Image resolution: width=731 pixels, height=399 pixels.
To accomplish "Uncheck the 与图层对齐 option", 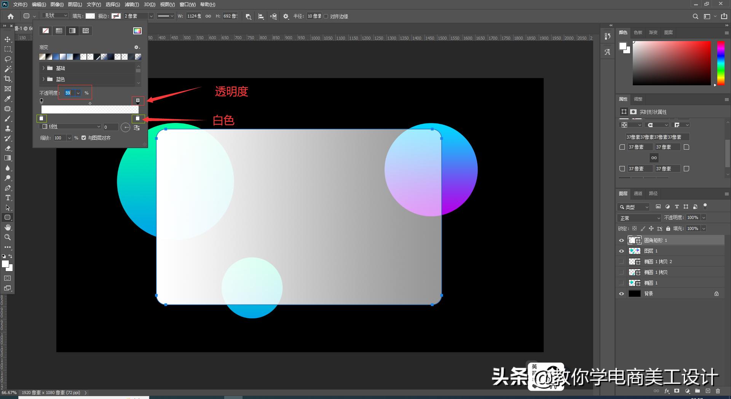I will pyautogui.click(x=84, y=138).
